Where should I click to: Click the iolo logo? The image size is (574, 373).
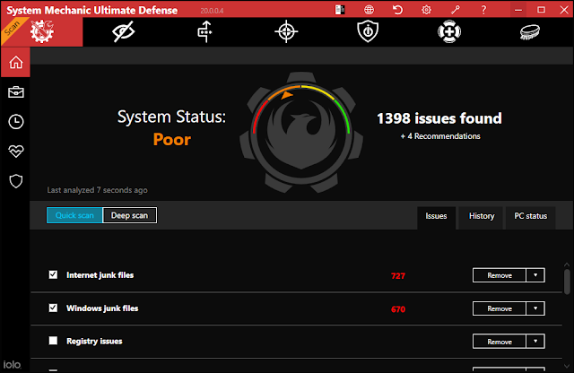12,365
